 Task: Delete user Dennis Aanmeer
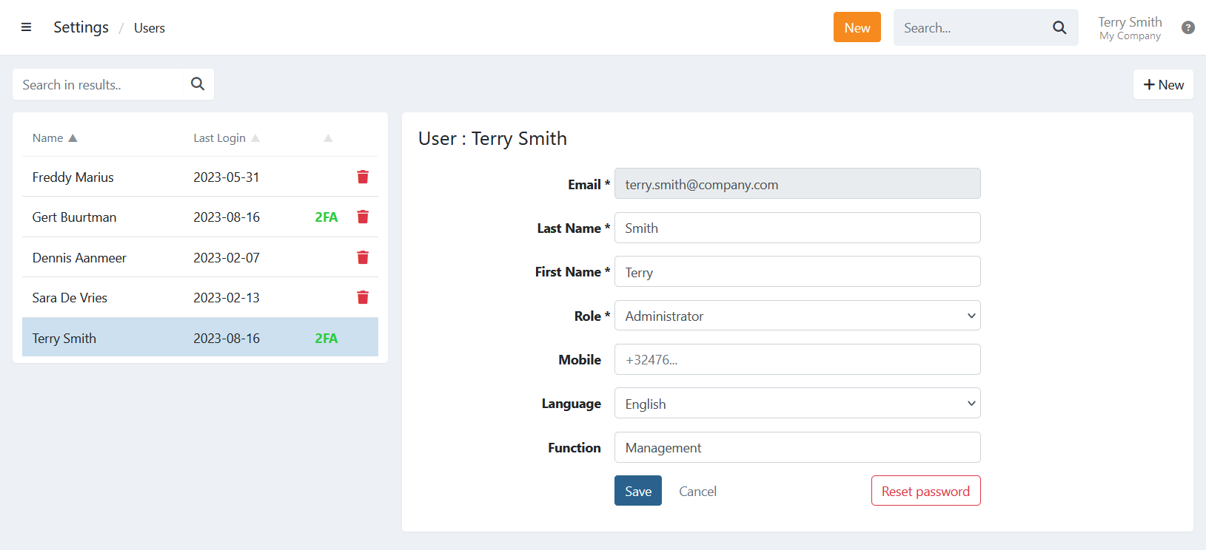[363, 257]
